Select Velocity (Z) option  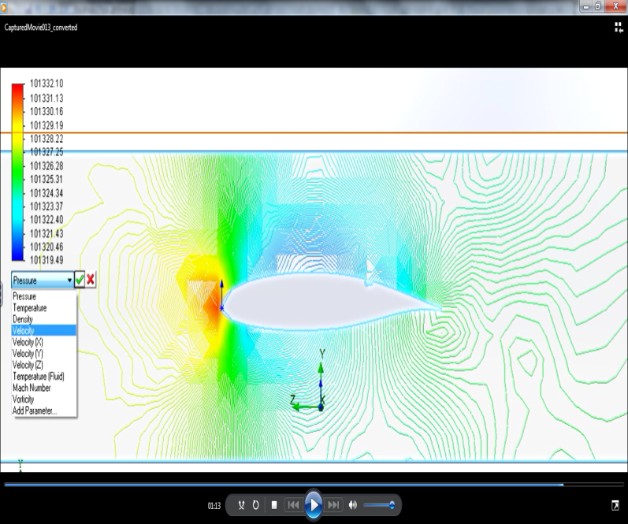(x=28, y=365)
